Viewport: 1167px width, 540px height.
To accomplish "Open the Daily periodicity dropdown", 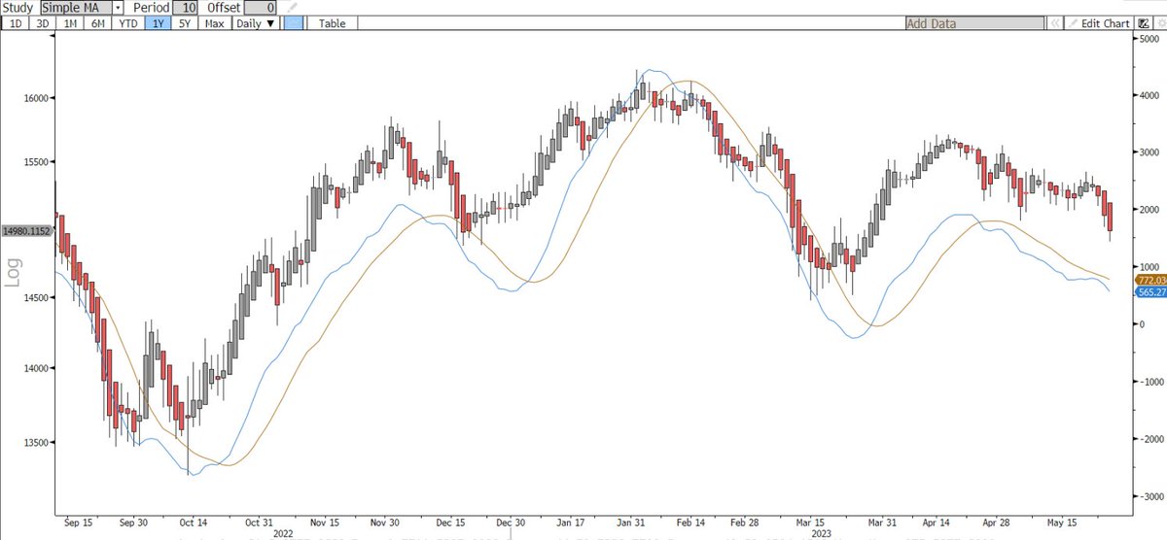I will pyautogui.click(x=256, y=22).
